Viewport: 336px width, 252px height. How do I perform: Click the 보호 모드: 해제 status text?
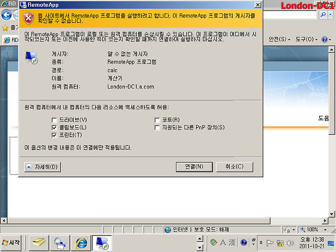[x=211, y=230]
